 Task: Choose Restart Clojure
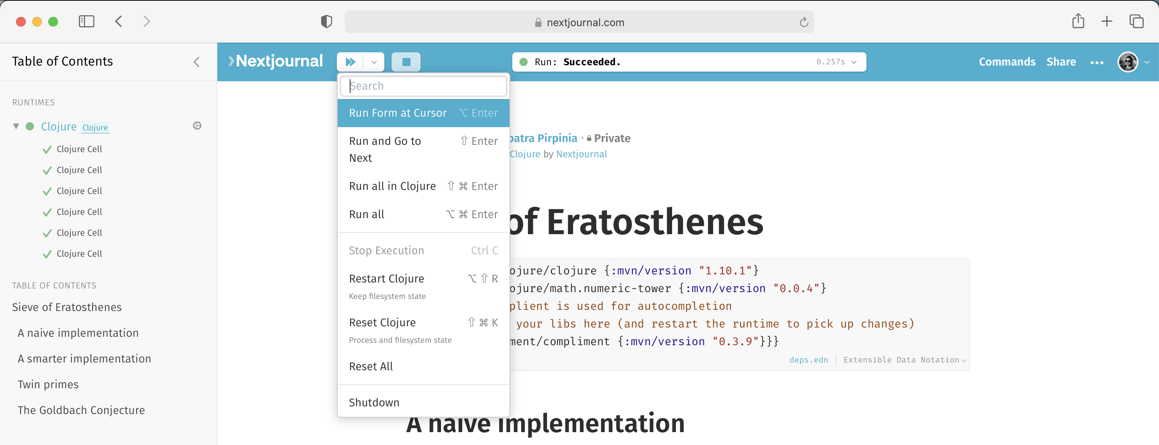pos(423,286)
